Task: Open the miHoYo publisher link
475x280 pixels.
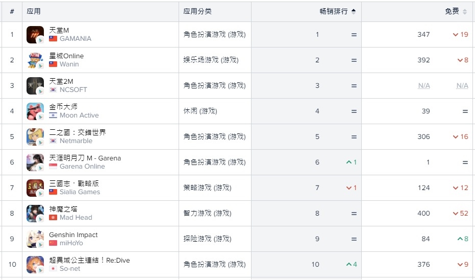Action: pos(71,243)
